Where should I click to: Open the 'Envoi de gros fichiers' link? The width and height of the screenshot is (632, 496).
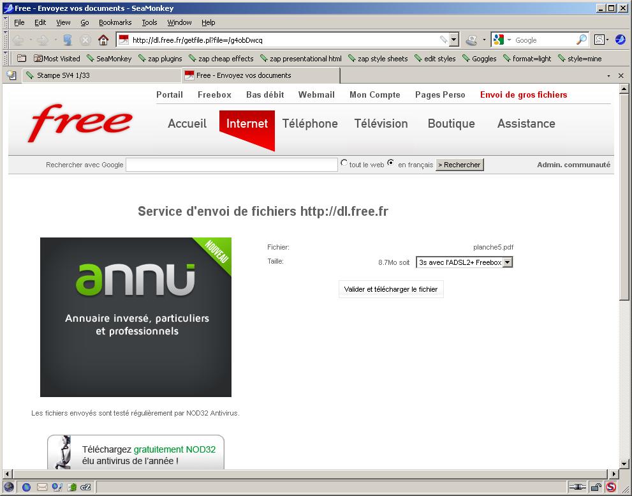click(523, 94)
